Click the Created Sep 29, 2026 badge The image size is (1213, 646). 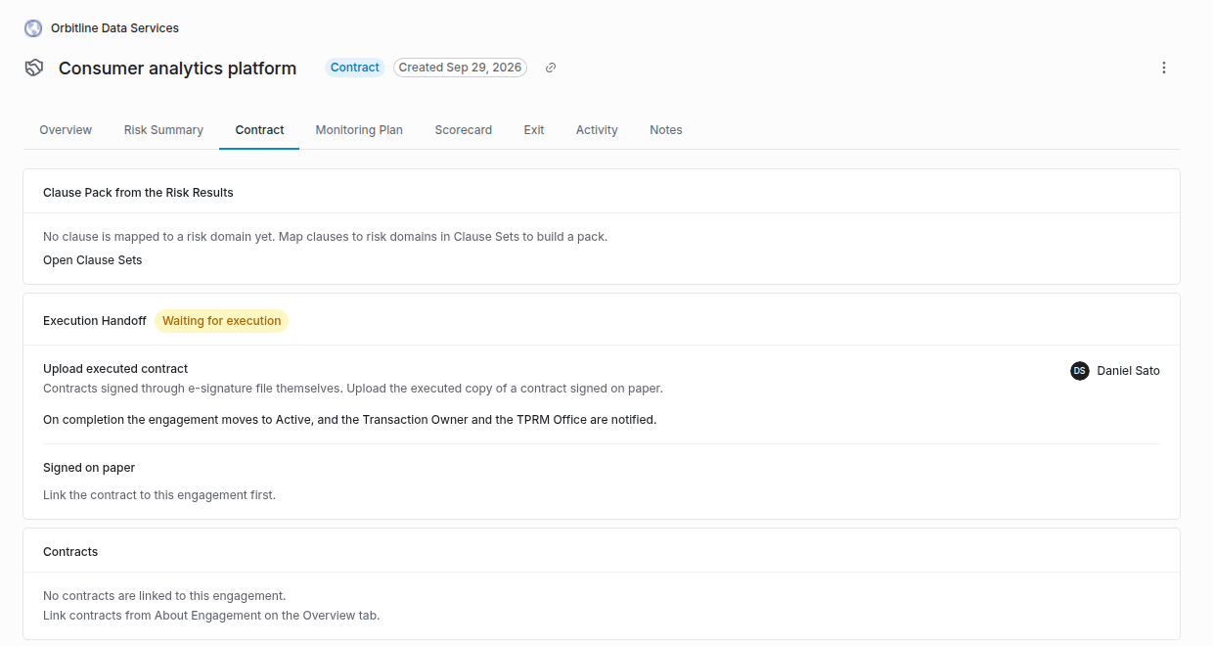point(460,68)
